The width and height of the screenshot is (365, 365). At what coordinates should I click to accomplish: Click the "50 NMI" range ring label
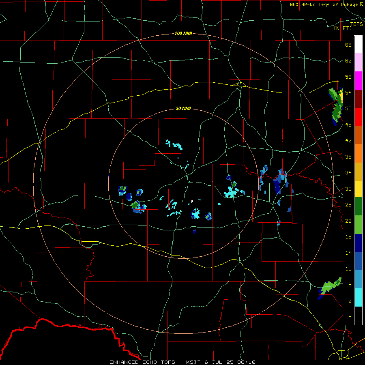183,108
